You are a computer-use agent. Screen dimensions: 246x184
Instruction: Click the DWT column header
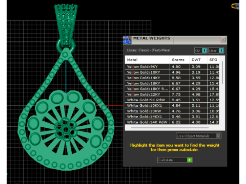[198, 60]
